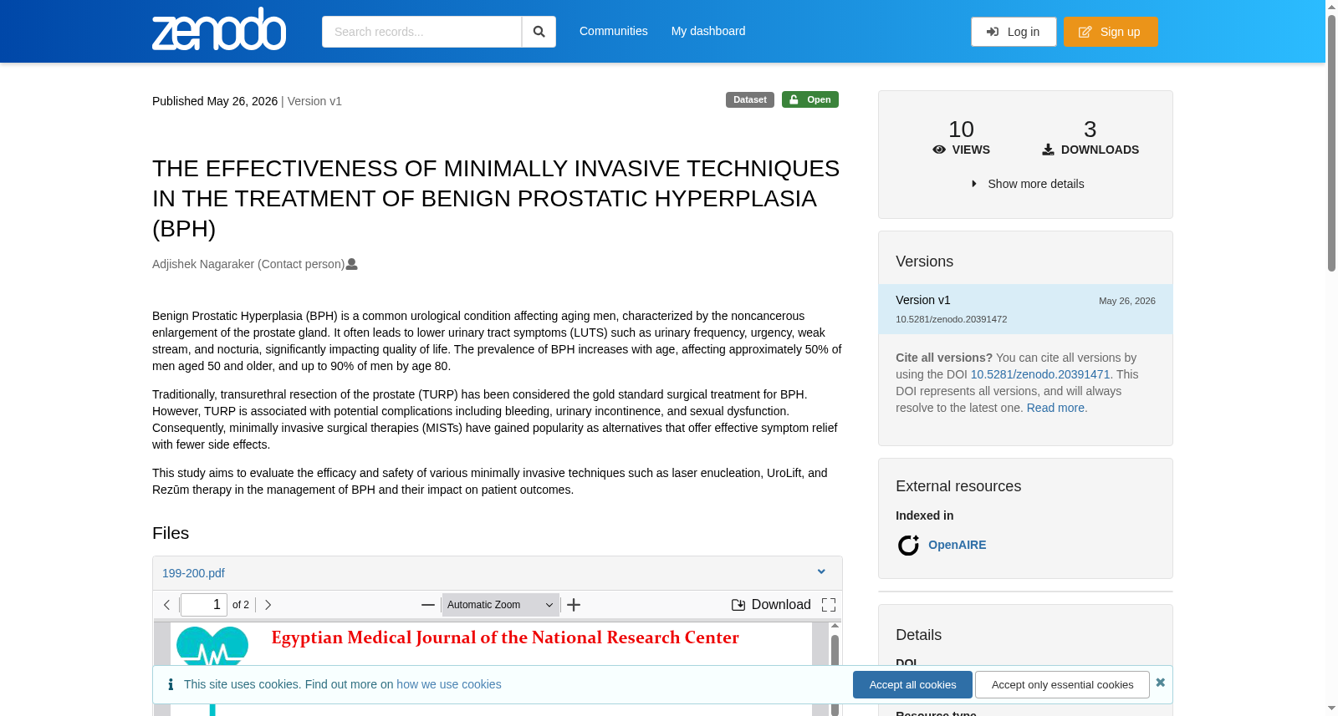Click the PDF page number field

point(204,605)
